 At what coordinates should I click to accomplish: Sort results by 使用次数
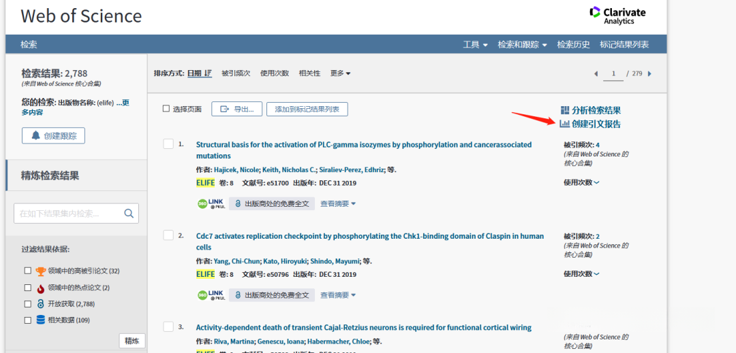coord(275,73)
